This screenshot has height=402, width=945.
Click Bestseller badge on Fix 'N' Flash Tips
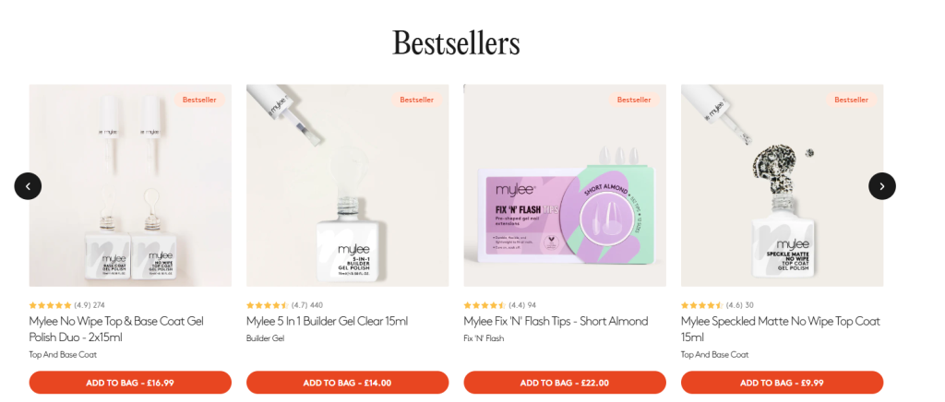pos(634,100)
